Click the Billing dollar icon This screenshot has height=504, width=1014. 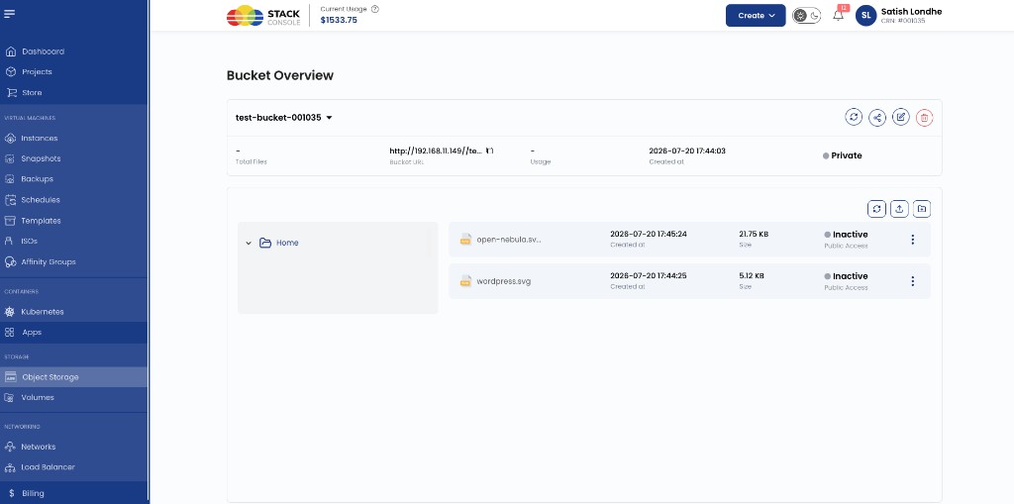12,493
